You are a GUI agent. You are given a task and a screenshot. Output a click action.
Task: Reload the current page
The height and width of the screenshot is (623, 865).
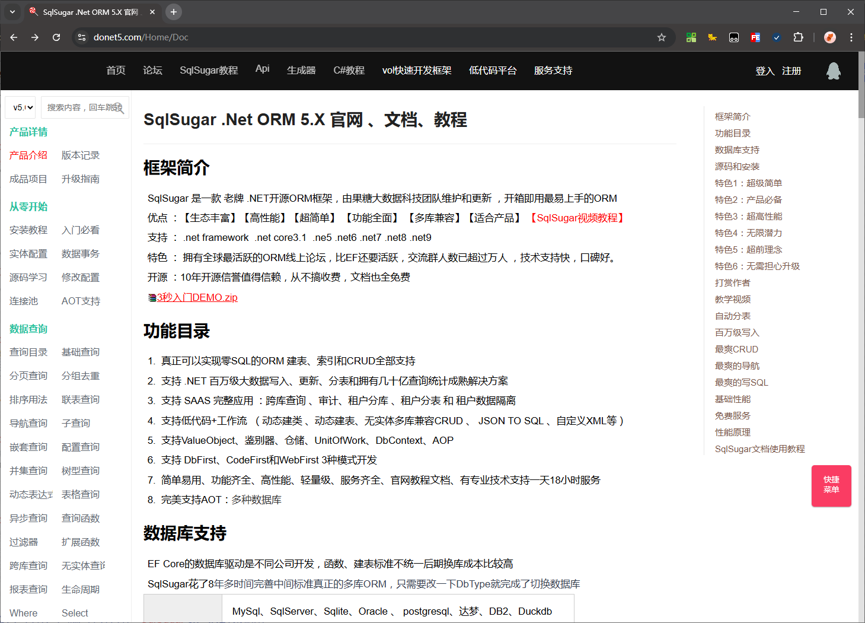coord(56,37)
